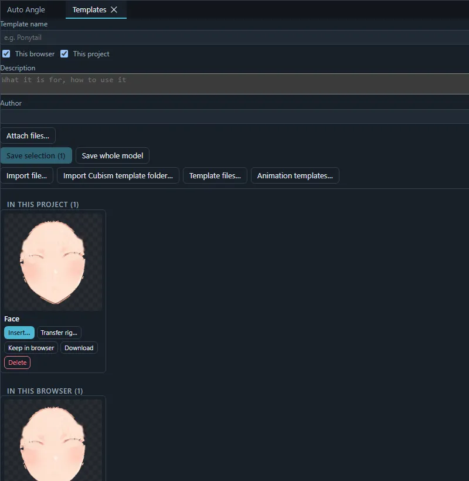
Task: Select face thumbnail under In This Browser
Action: [53, 440]
